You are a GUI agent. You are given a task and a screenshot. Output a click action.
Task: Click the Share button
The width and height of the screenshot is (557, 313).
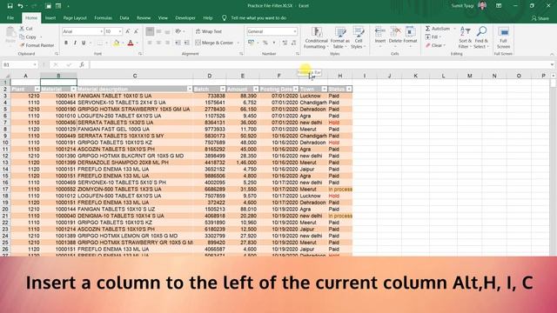(x=540, y=18)
